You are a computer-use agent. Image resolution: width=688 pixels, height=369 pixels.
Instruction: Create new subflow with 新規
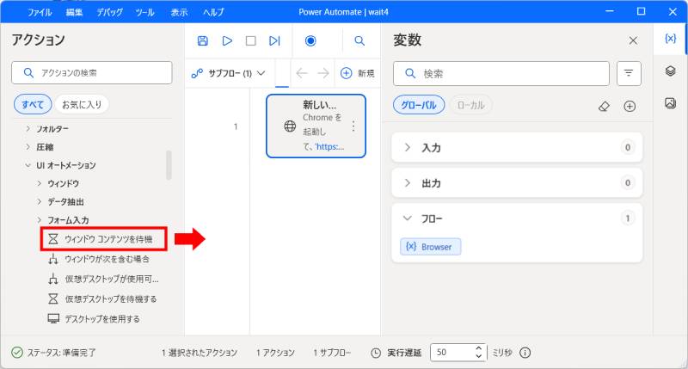[x=357, y=73]
